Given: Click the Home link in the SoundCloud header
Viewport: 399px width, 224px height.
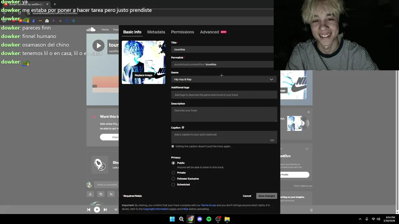Looking at the screenshot, I should [x=105, y=30].
